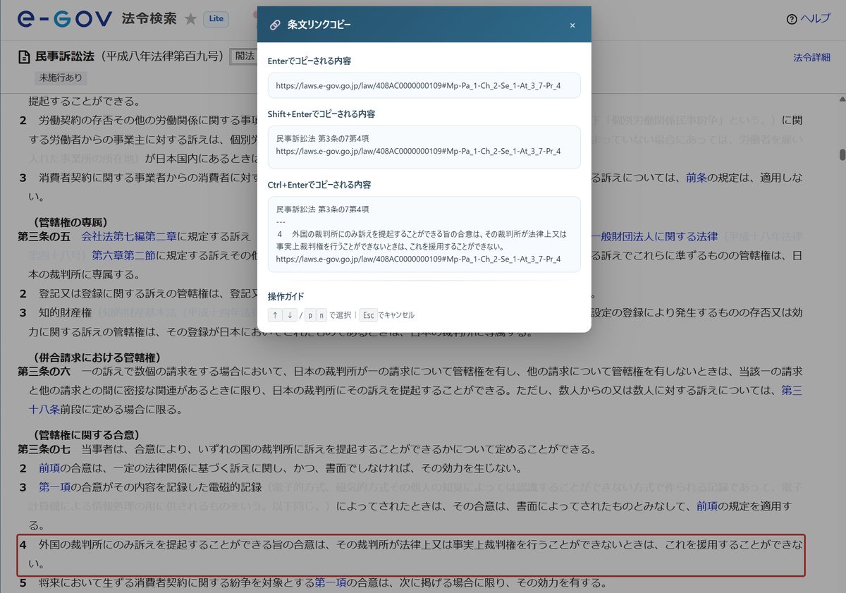Click the Esc key hint in 操作ガイド
846x593 pixels.
coord(368,315)
